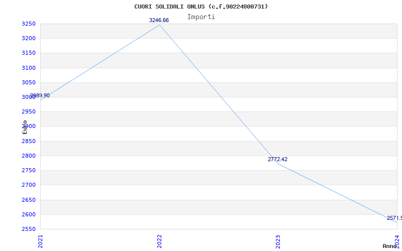This screenshot has height=251, width=402.
Task: Click the 2600 y-axis value
Action: 29,215
